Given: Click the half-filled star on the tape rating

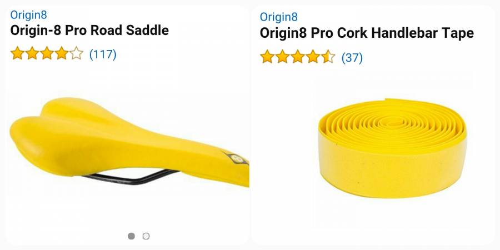Looking at the screenshot, I should tap(328, 57).
